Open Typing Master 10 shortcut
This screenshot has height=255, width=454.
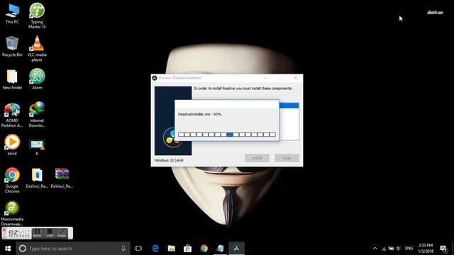coord(37,16)
